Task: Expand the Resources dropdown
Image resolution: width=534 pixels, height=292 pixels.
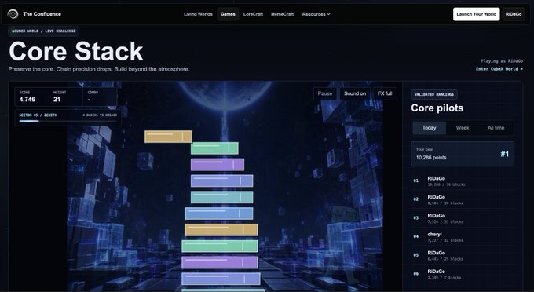Action: pos(316,14)
